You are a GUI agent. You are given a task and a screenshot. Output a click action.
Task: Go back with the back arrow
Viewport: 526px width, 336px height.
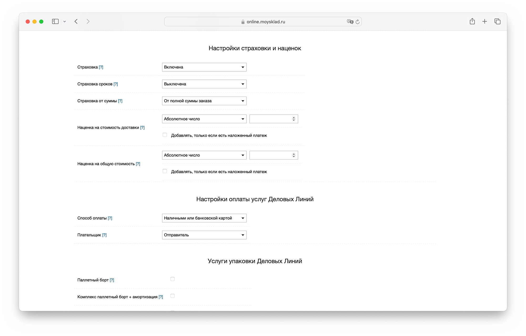coord(76,22)
